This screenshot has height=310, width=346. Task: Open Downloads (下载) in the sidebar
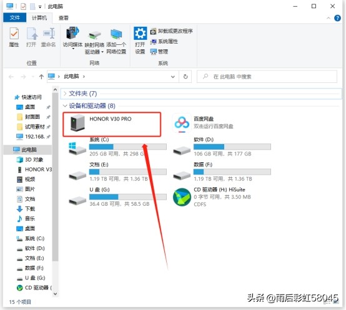tap(26, 209)
